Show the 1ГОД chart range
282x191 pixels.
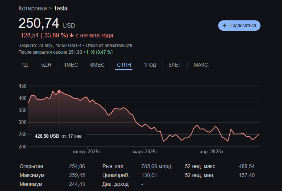pos(150,65)
